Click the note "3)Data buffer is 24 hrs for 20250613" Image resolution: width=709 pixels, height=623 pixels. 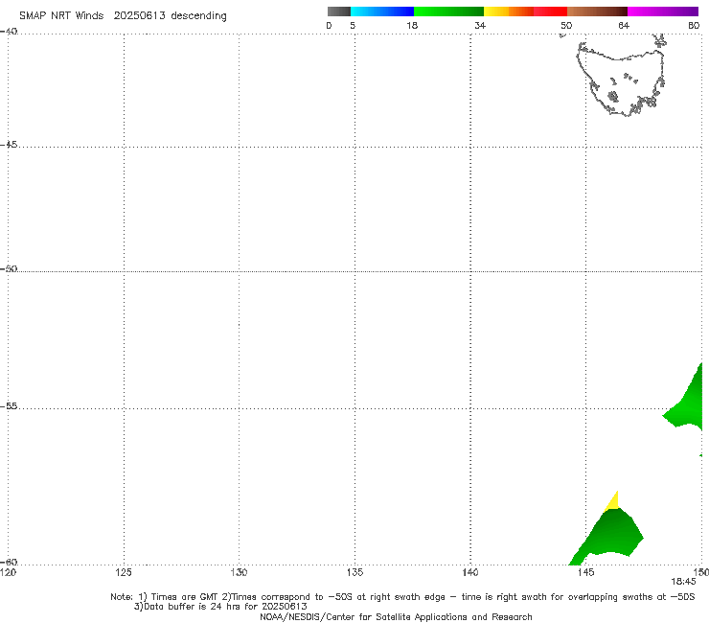220,607
